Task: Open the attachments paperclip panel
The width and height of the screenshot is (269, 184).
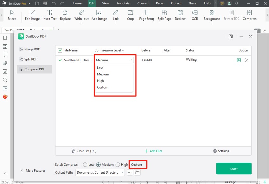Action: (x=5, y=63)
